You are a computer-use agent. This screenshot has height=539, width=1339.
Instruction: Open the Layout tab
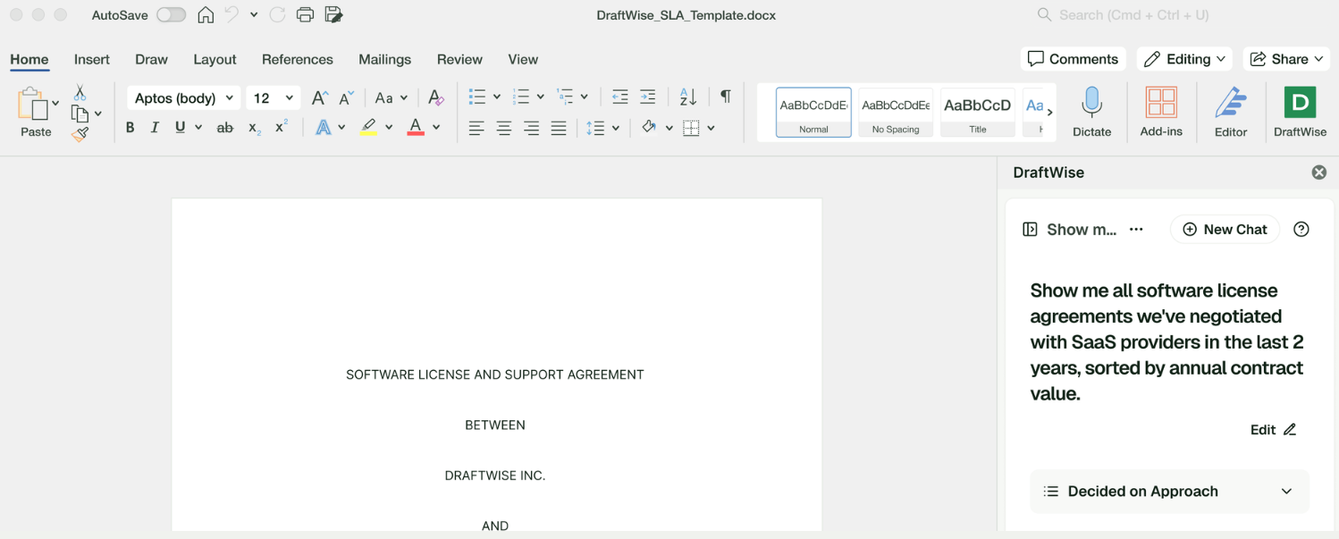(x=215, y=59)
